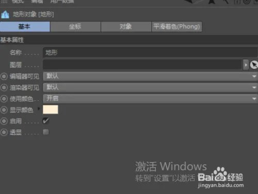Click the 启用 label

[15, 121]
